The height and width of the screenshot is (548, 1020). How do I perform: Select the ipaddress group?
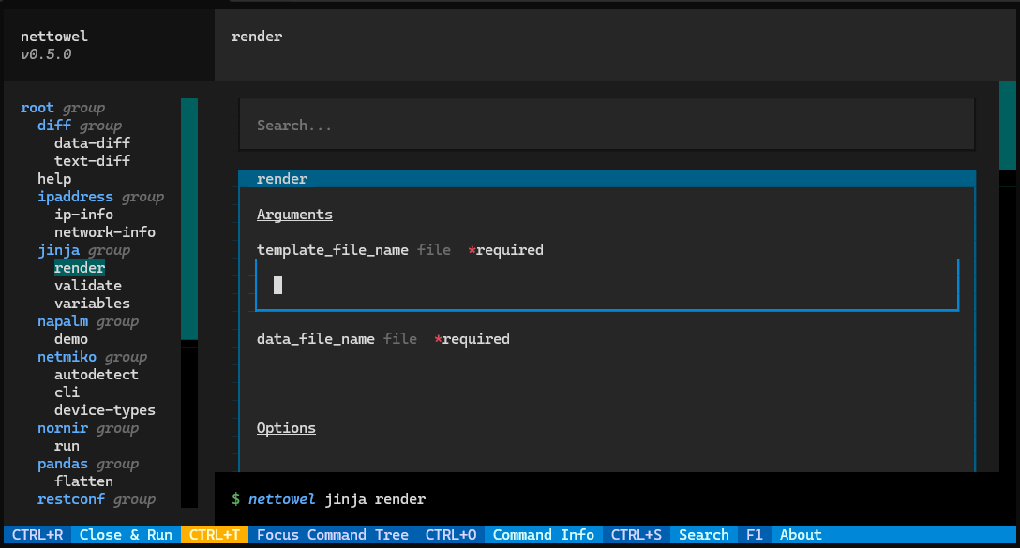coord(101,197)
